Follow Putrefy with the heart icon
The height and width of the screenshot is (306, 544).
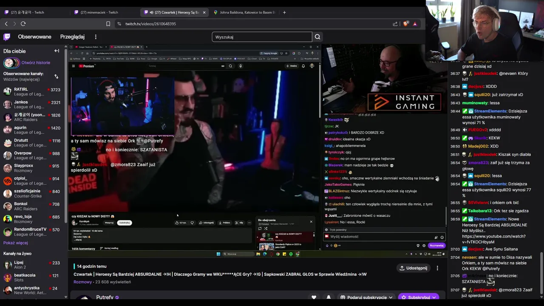pyautogui.click(x=314, y=297)
